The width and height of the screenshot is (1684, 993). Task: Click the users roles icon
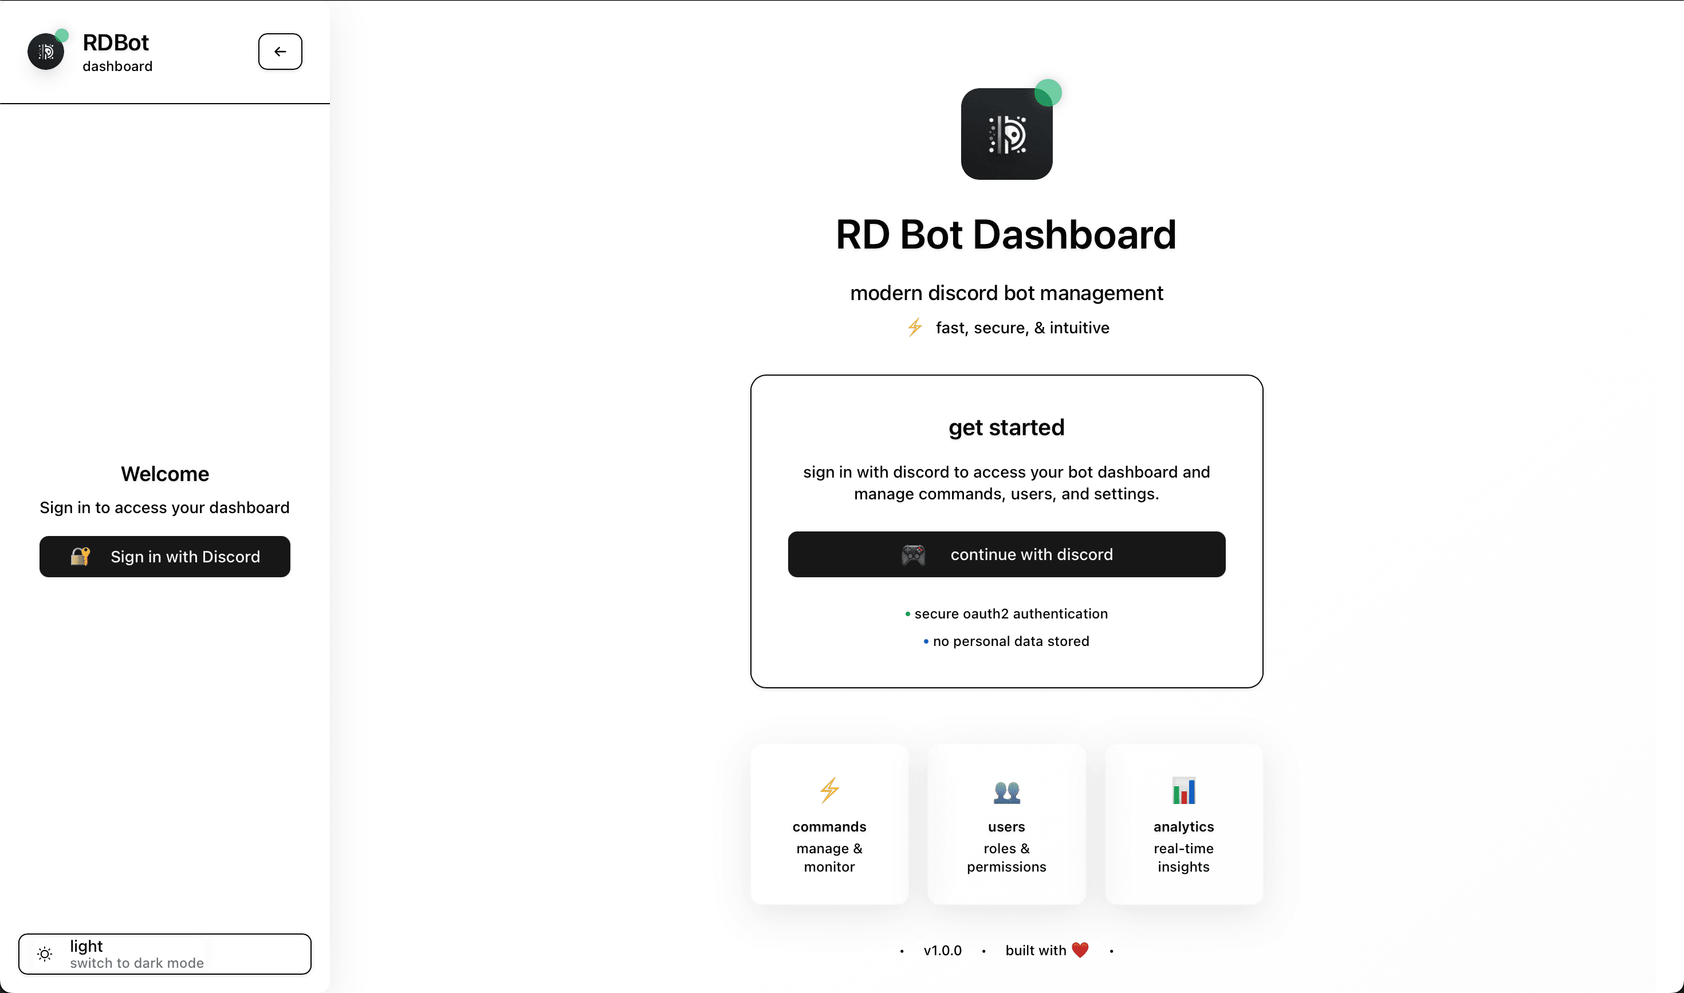(1006, 791)
